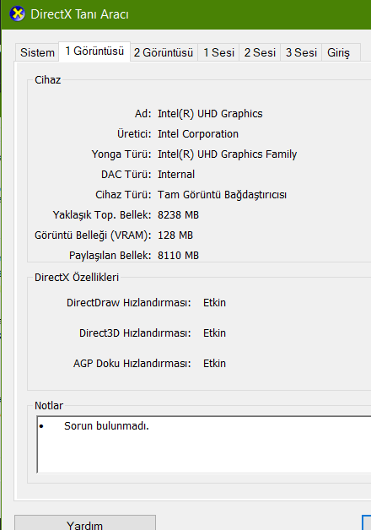This screenshot has height=530, width=371.
Task: Click the Etkin value for Direct3D Hızlandırması
Action: [x=214, y=333]
